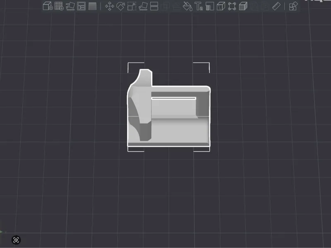This screenshot has height=248, width=331.
Task: Click the dimmed icon right of split tool
Action: pyautogui.click(x=165, y=6)
